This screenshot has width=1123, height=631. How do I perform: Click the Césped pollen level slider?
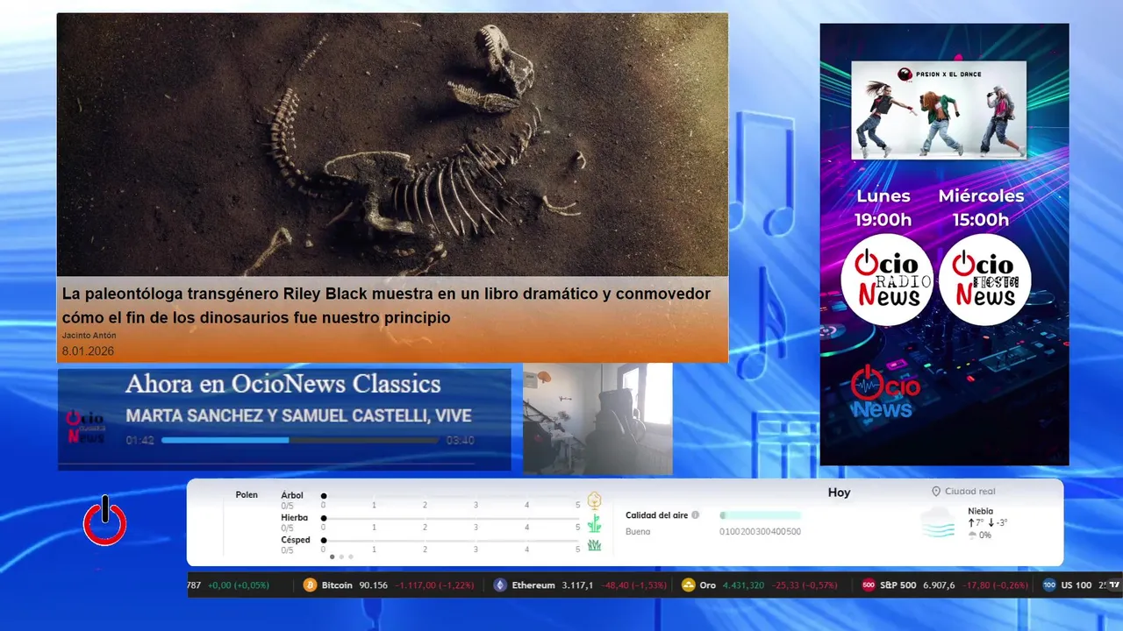tap(451, 542)
